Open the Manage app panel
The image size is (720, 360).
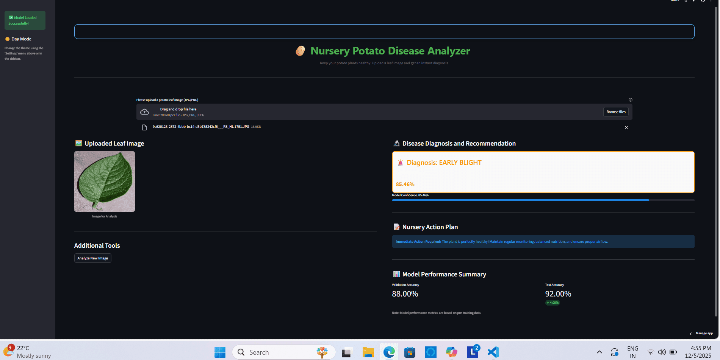[704, 334]
